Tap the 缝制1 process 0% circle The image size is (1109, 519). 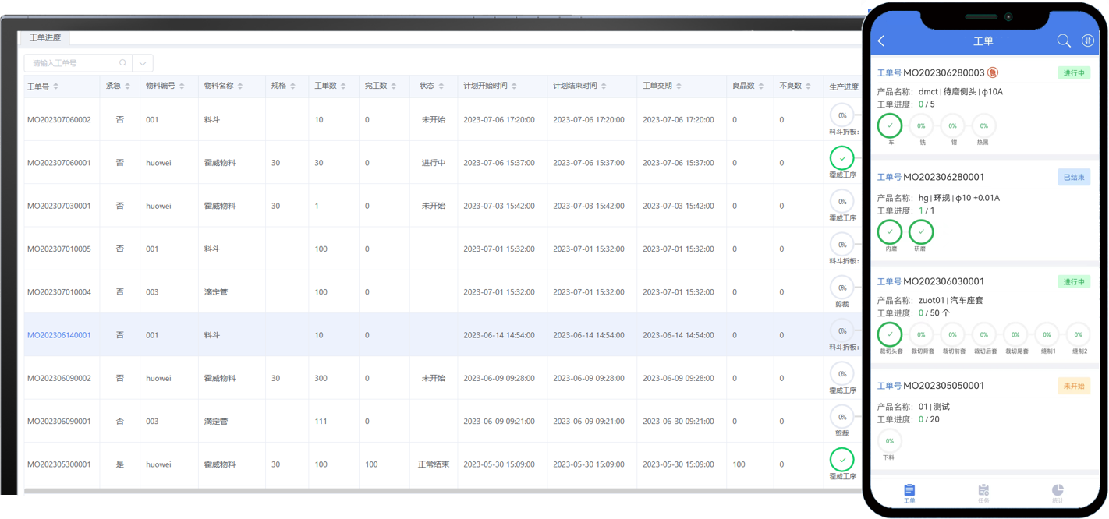point(1047,334)
